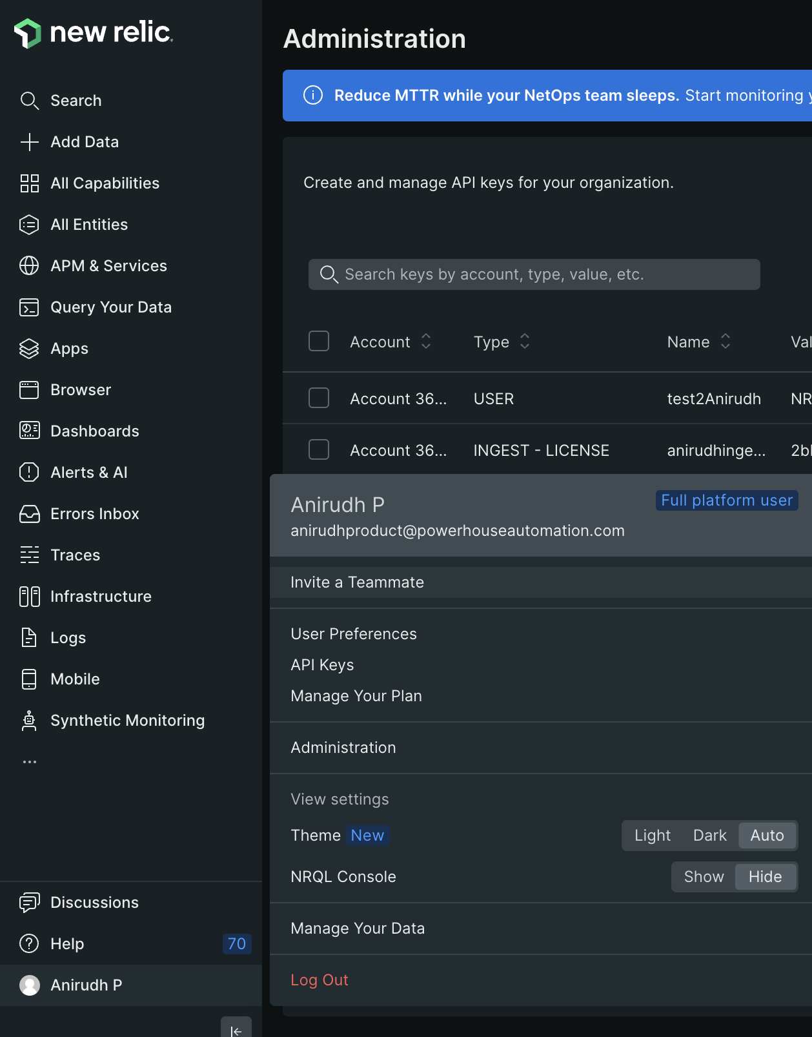Image resolution: width=812 pixels, height=1037 pixels.
Task: Show the NRQL Console
Action: [704, 877]
